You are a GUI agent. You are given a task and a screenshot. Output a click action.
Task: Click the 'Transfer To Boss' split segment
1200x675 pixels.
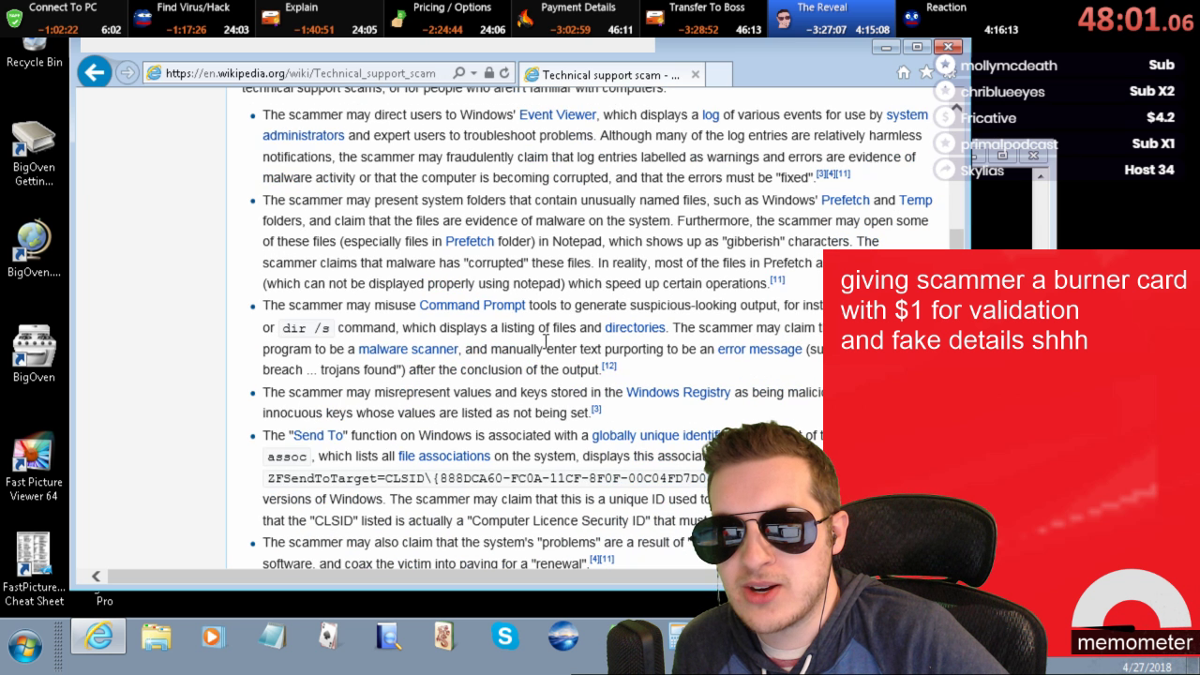[702, 18]
